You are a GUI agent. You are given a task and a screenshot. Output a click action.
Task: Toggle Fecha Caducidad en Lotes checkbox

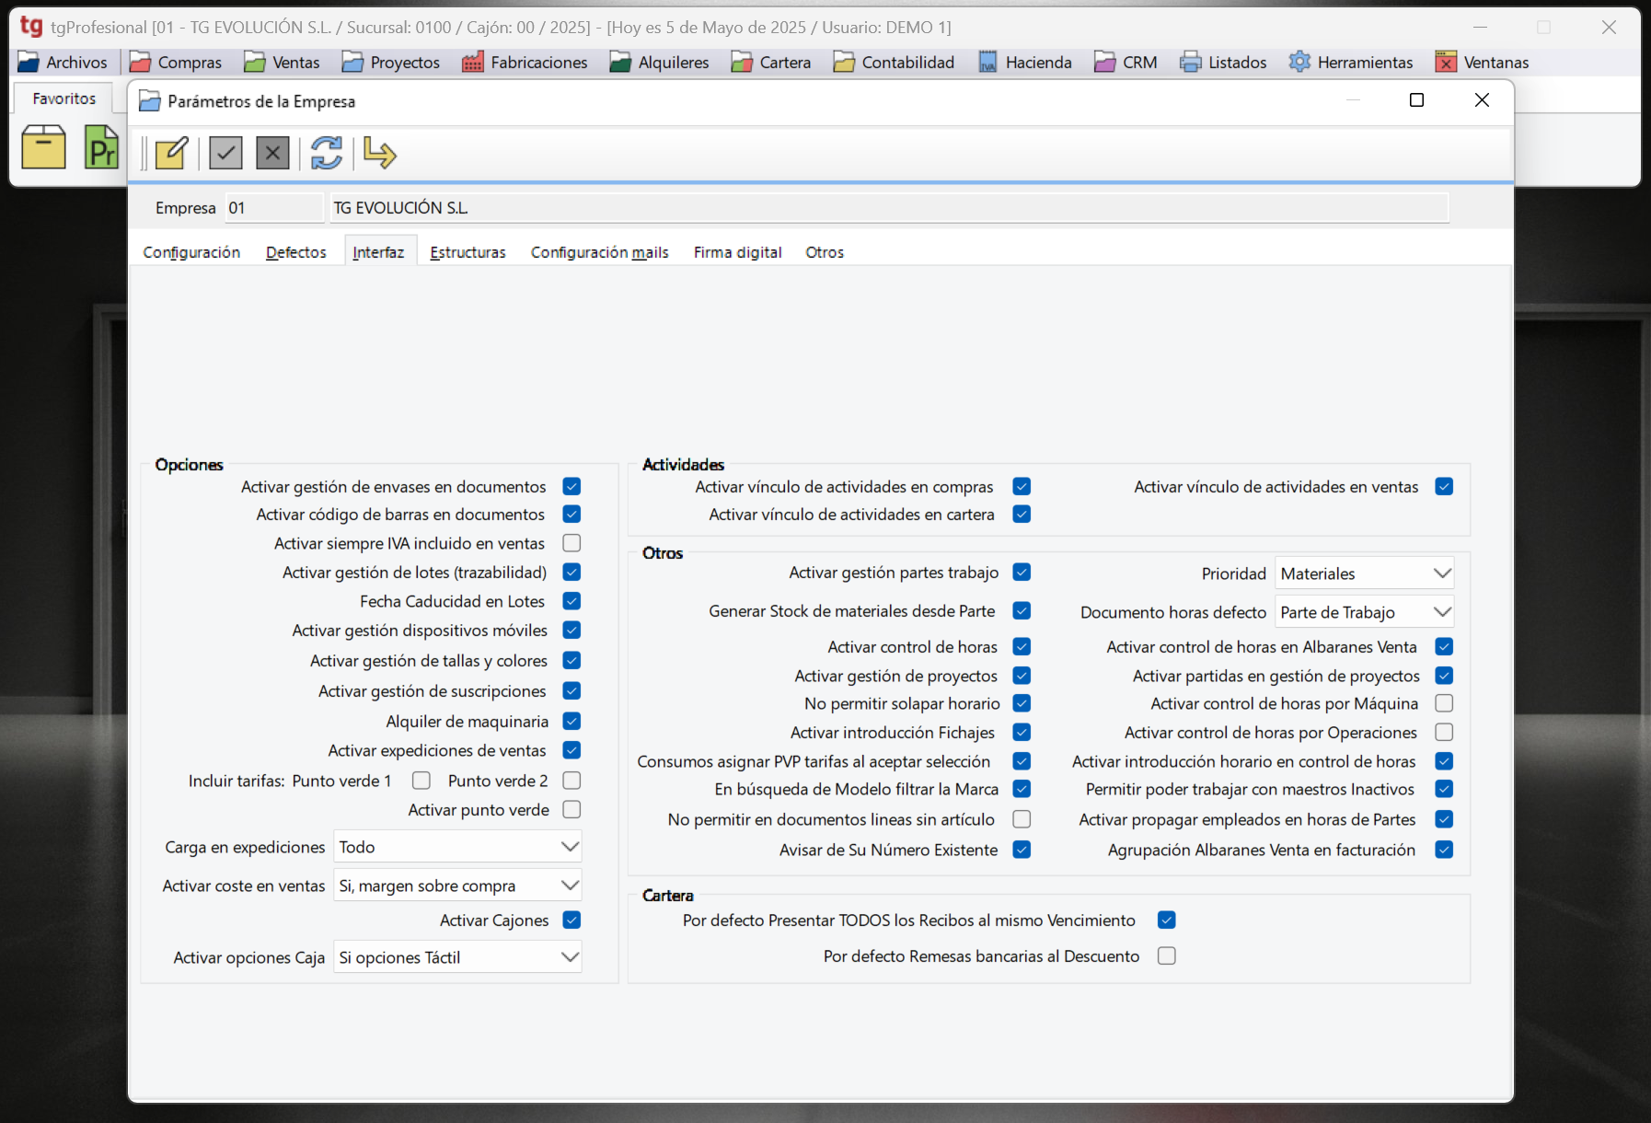point(571,601)
